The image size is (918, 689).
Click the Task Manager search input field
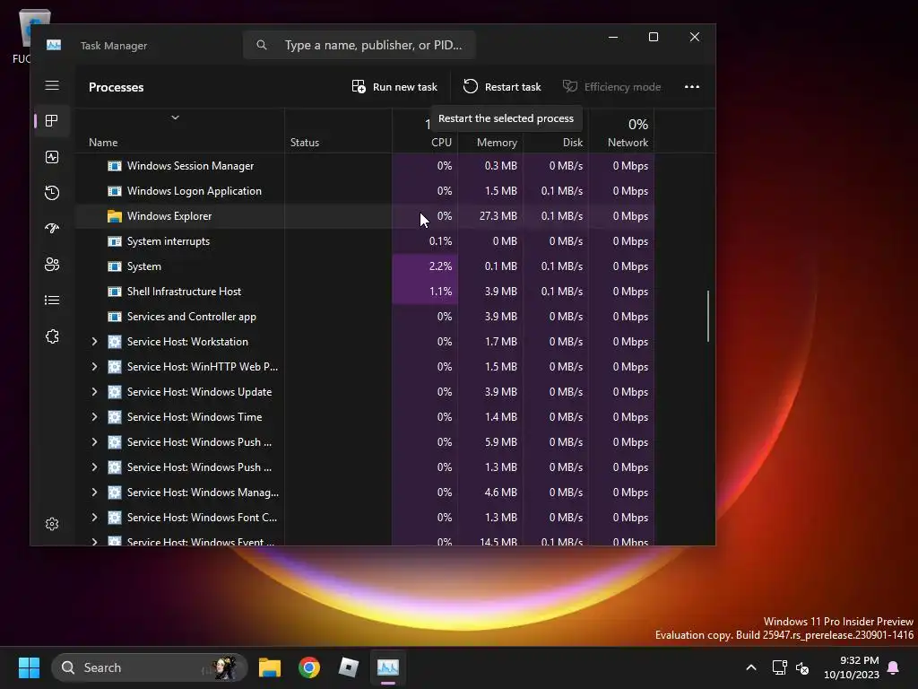tap(359, 45)
